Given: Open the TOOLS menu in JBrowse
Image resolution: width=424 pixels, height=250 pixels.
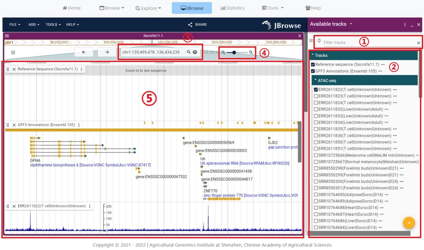Looking at the screenshot, I should (53, 25).
